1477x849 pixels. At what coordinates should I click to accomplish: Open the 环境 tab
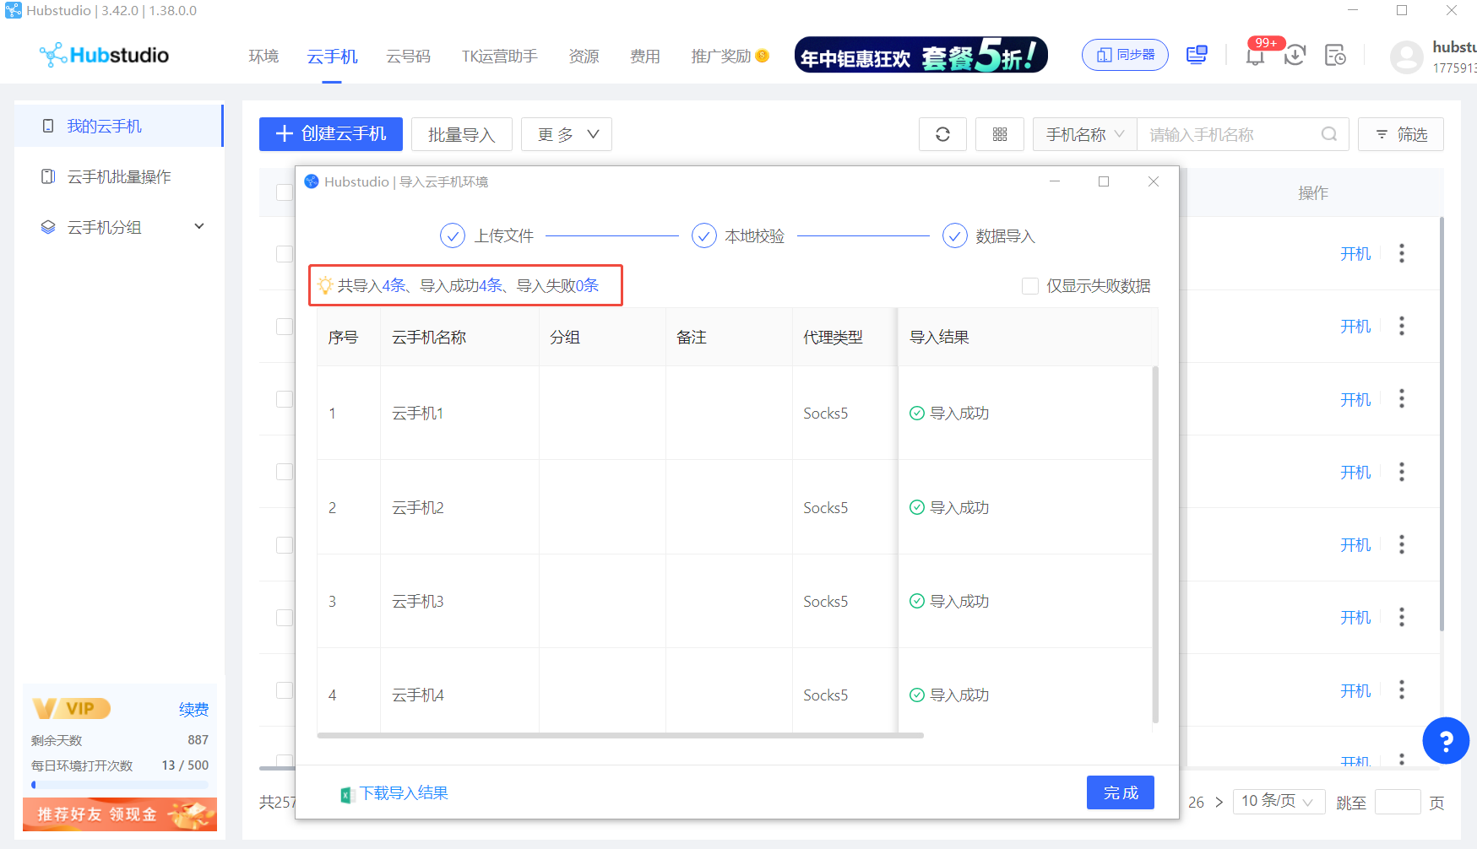click(x=263, y=57)
